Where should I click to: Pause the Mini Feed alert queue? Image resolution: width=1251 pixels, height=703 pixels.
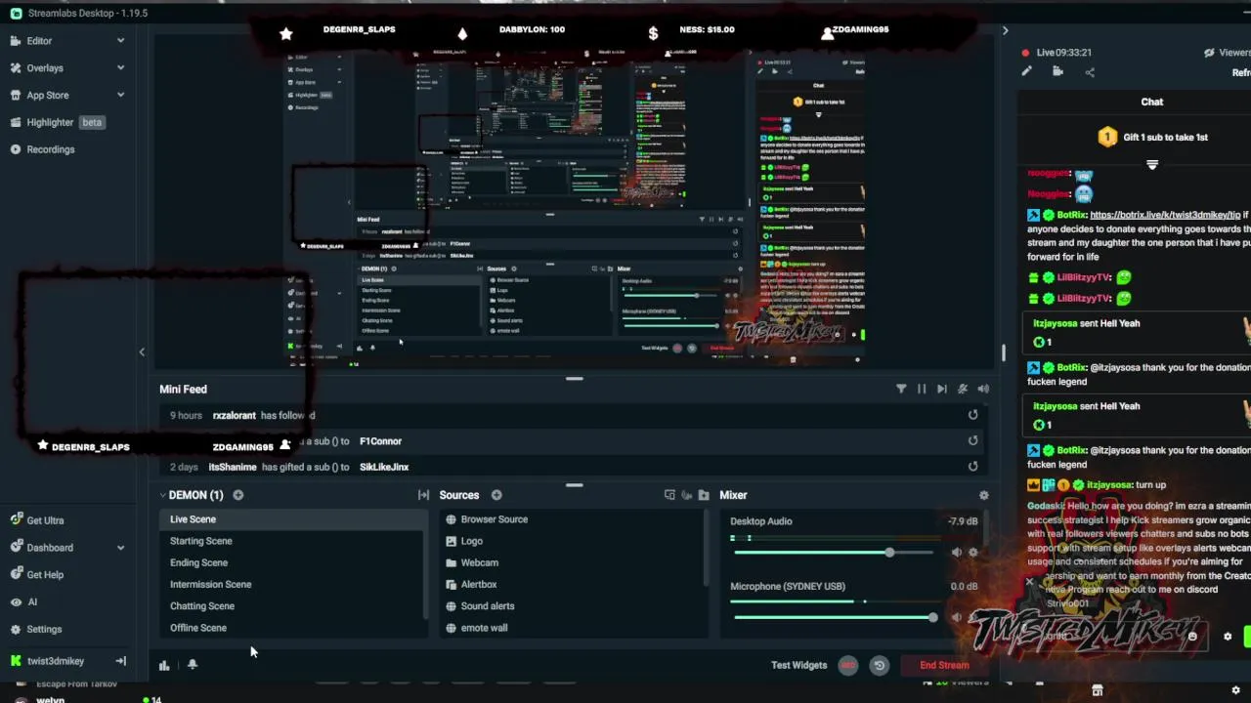point(922,389)
